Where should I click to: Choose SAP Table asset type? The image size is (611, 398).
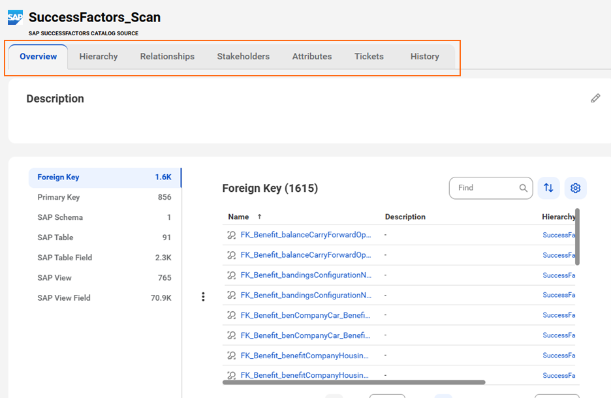[104, 237]
